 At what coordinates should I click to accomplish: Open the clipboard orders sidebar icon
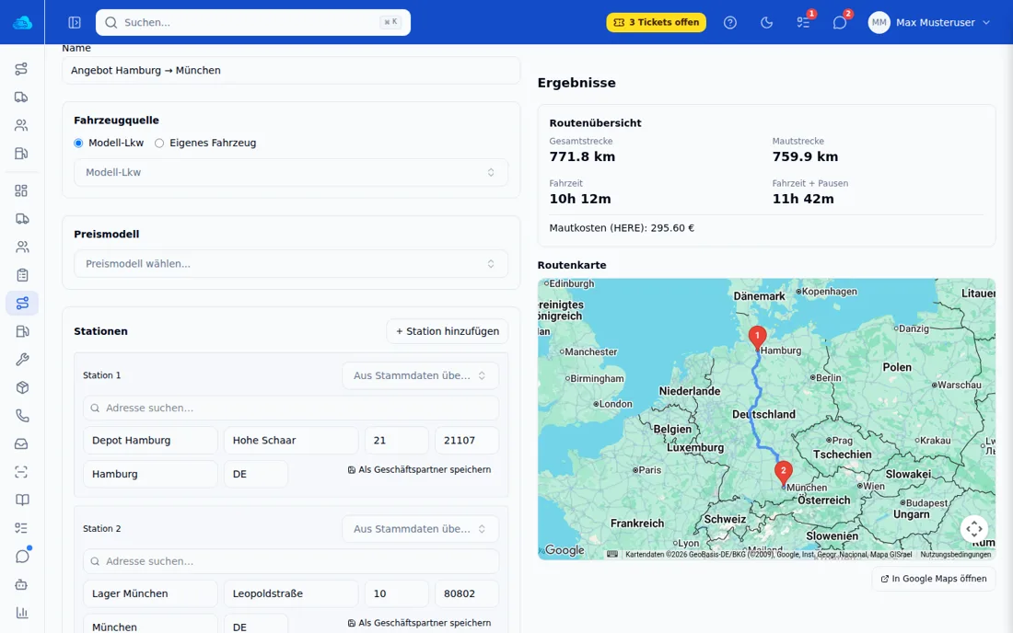pos(22,275)
